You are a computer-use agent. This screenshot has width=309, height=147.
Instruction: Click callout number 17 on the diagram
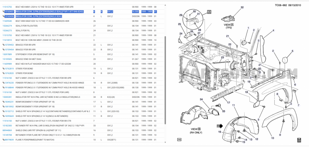pyautogui.click(x=228, y=103)
